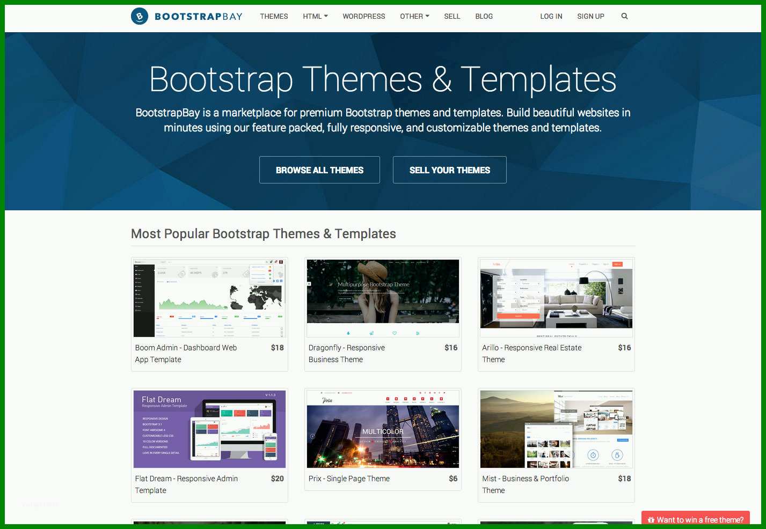Click 'Boom Admin - Dashboard Web App Template' title
Screen dimensions: 766x529
186,354
